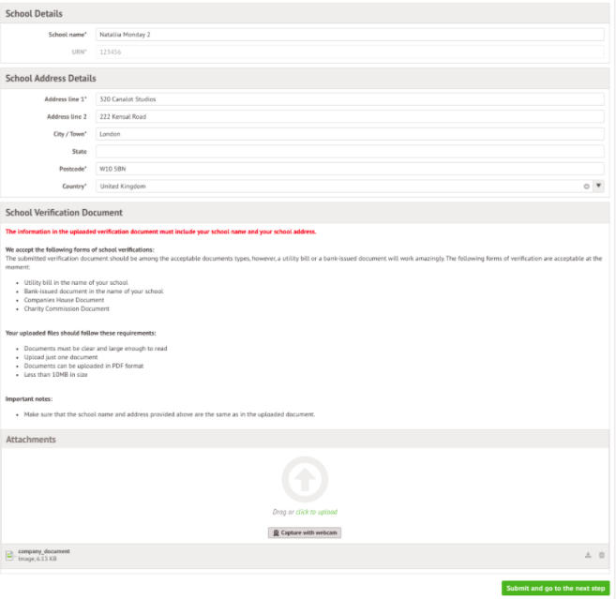Click the Attachments section header
Screen dimensions: 616x599
tap(31, 439)
